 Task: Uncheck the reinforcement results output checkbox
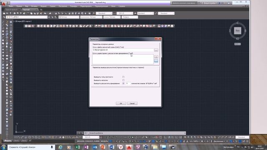[123, 83]
